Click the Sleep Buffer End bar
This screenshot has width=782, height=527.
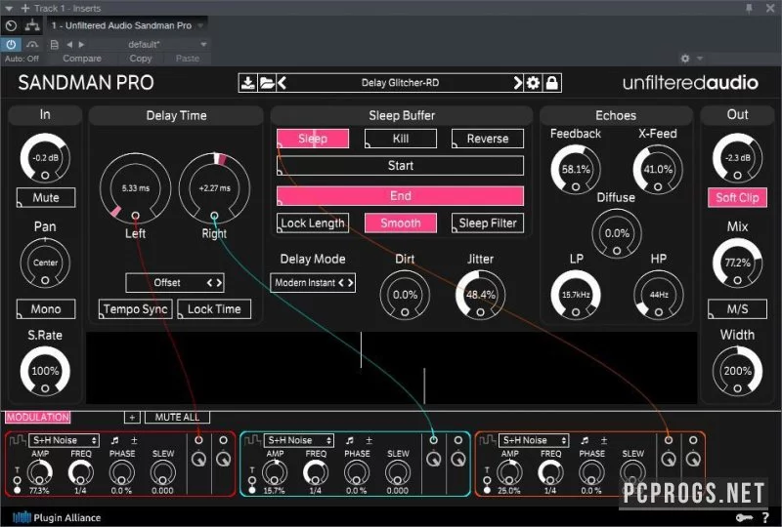401,196
